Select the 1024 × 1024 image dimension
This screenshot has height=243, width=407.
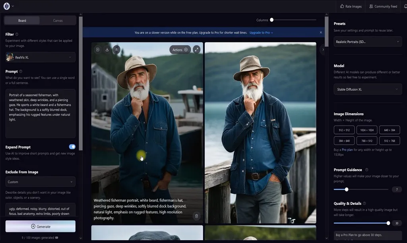pos(367,130)
